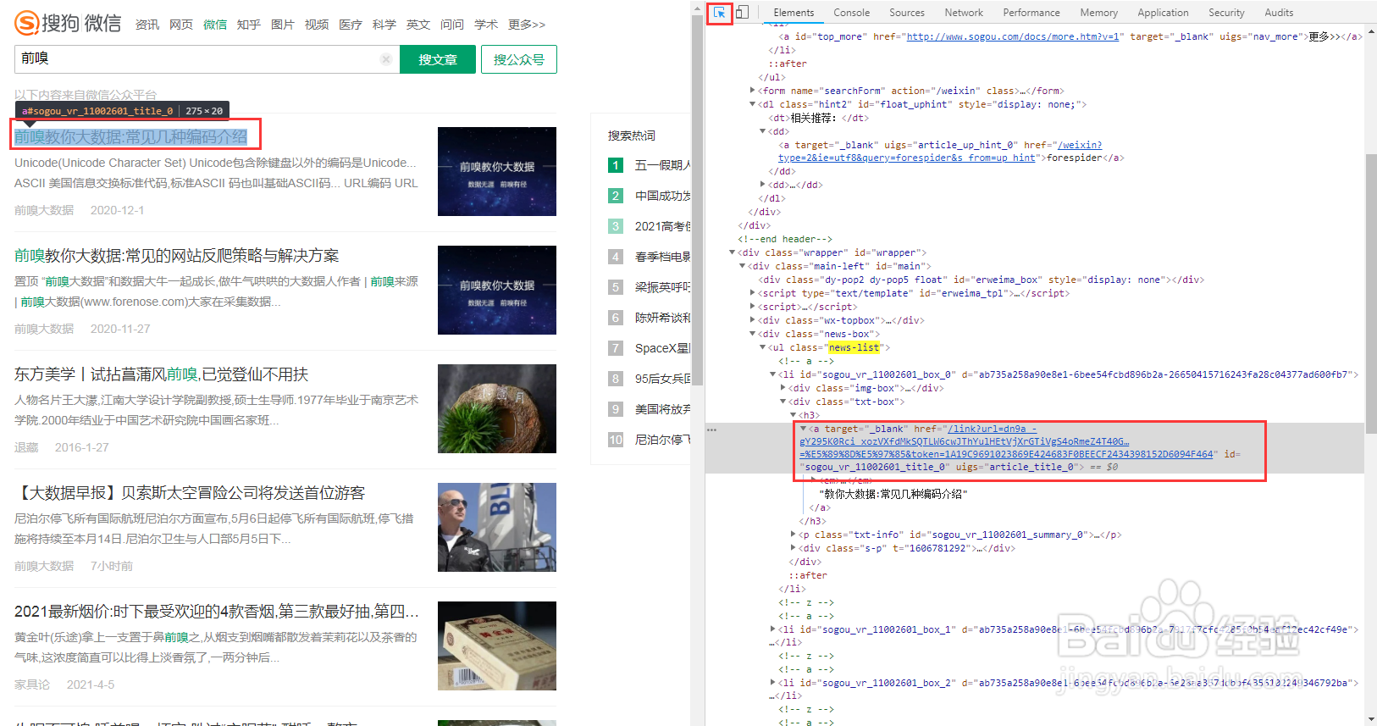Open hot search item 春季档电影
The height and width of the screenshot is (726, 1377).
662,257
